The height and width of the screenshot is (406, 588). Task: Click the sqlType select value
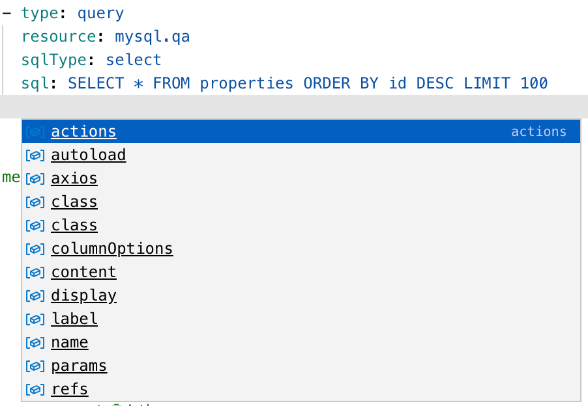pyautogui.click(x=134, y=60)
